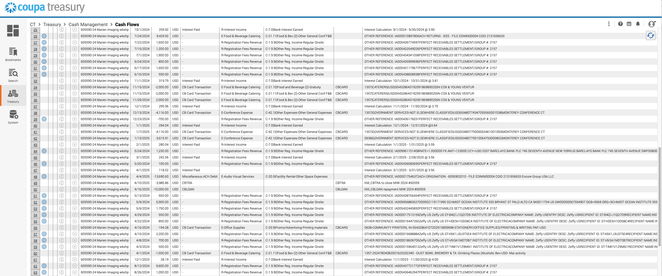
Task: Open row number 25 link
Action: (35, 30)
